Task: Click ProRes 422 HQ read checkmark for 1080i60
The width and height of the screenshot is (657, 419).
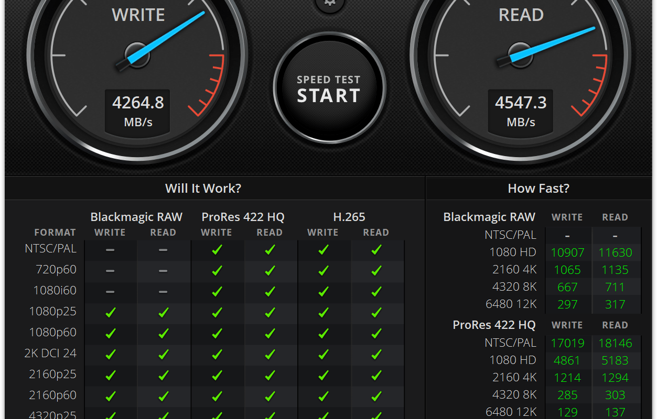Action: click(x=270, y=292)
